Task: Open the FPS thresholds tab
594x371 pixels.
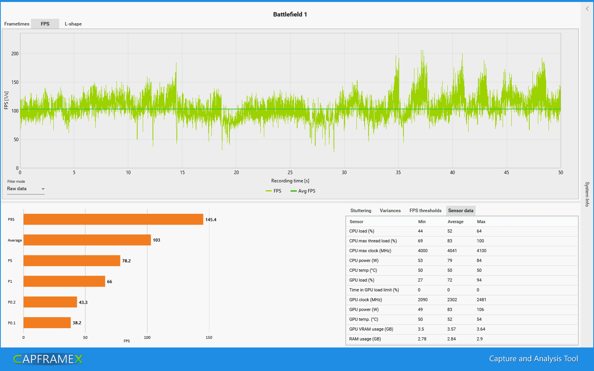Action: 425,211
